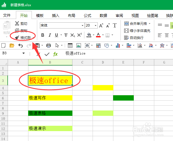Switch to the Review (审阅) tab
Screen dimensions: 173x141
tap(119, 16)
